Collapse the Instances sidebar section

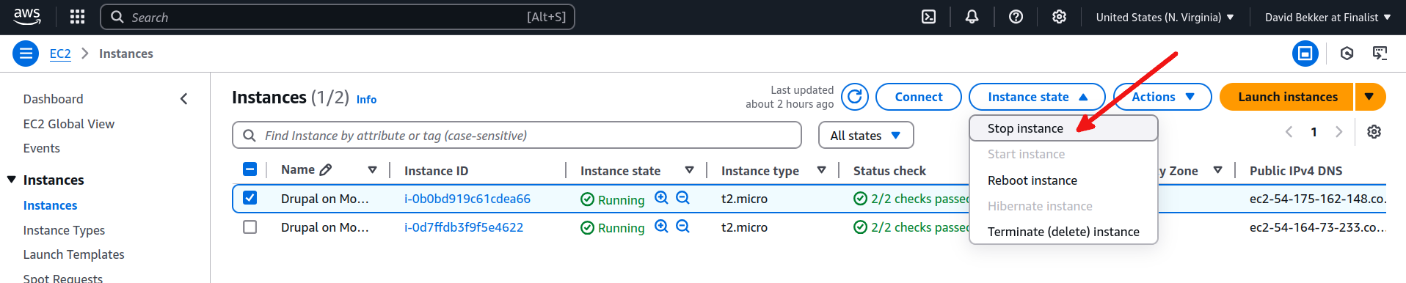pos(12,180)
